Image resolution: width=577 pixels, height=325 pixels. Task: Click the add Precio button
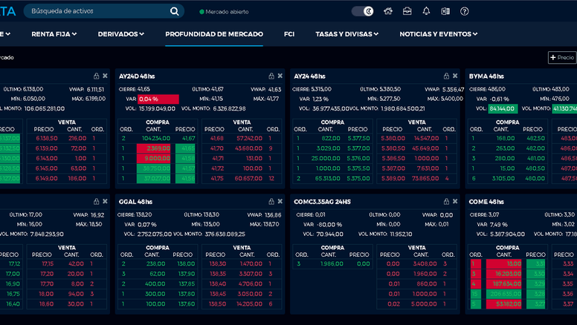[x=561, y=57]
